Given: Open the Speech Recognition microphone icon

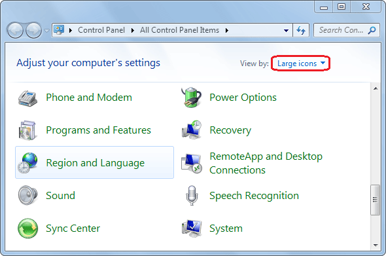Looking at the screenshot, I should click(192, 195).
